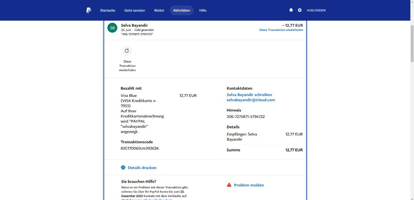Viewport: 414px width, 200px height.
Task: Click the SB avatar circle
Action: point(112,28)
